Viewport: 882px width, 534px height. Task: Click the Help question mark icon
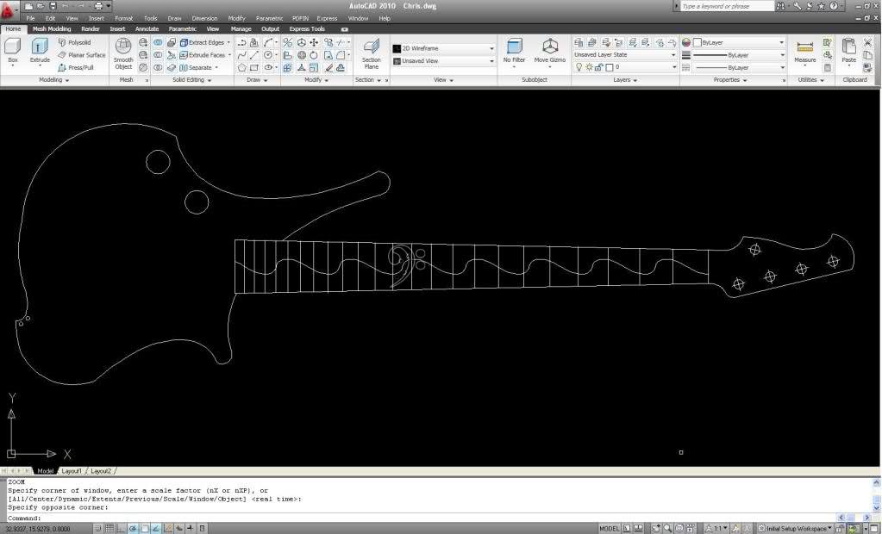[x=834, y=6]
